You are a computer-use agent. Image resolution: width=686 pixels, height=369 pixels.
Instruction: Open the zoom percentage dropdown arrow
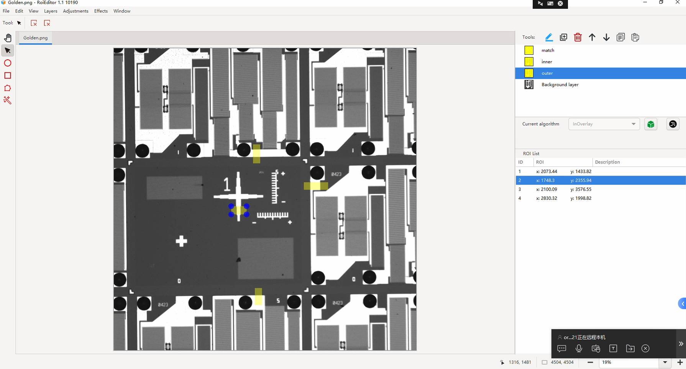pos(665,362)
